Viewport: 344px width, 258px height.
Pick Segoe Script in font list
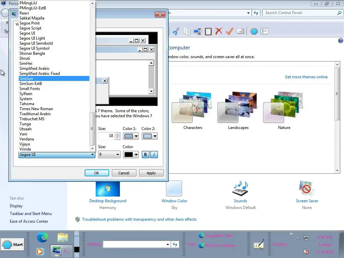click(54, 28)
